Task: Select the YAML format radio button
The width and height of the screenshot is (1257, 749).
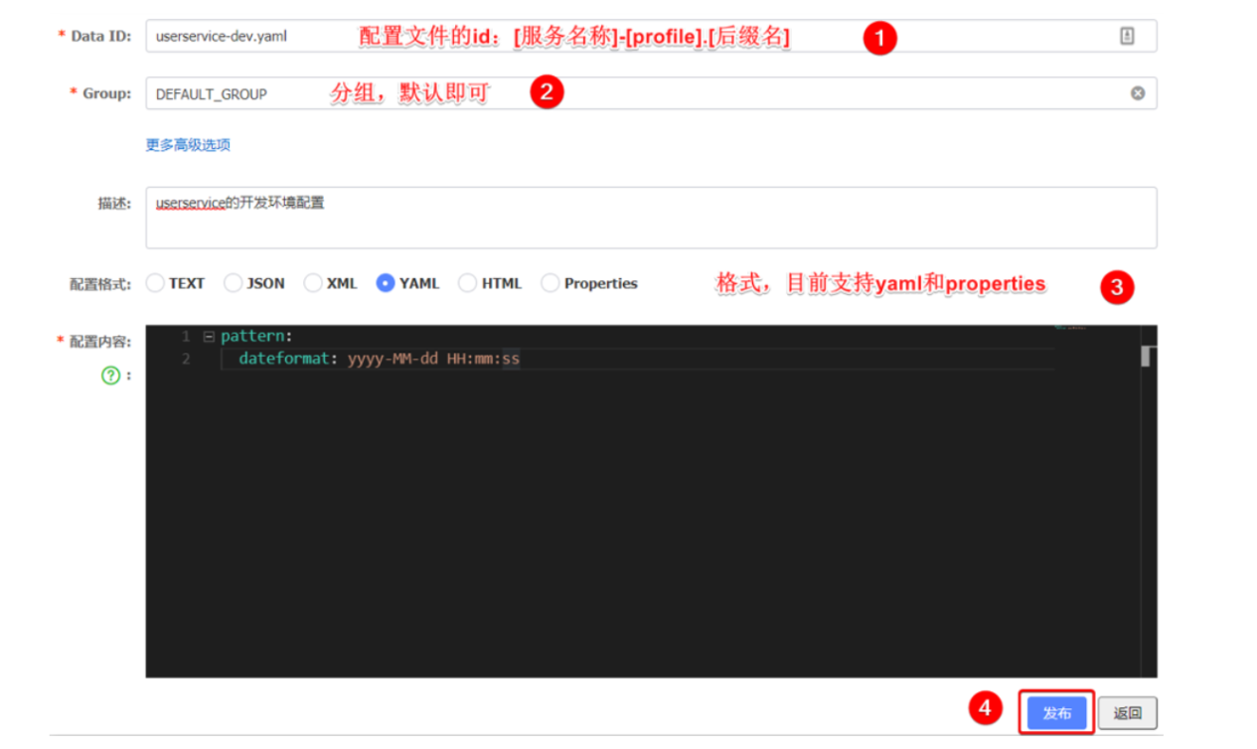Action: point(386,283)
